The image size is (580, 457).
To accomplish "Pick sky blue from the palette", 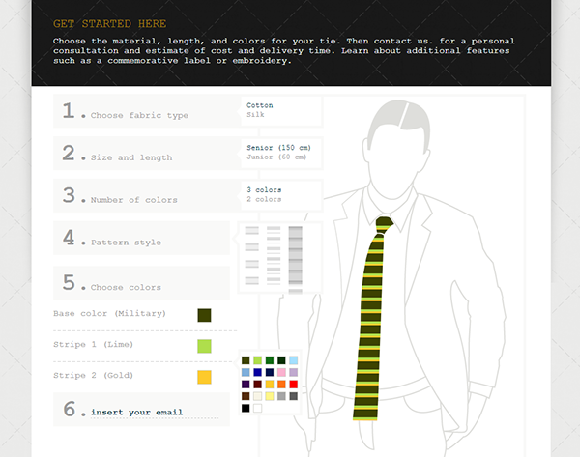I will tap(293, 360).
